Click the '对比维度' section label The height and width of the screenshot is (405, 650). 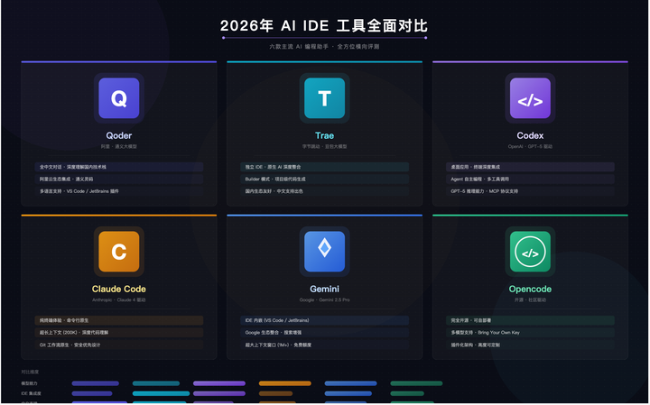pyautogui.click(x=30, y=372)
